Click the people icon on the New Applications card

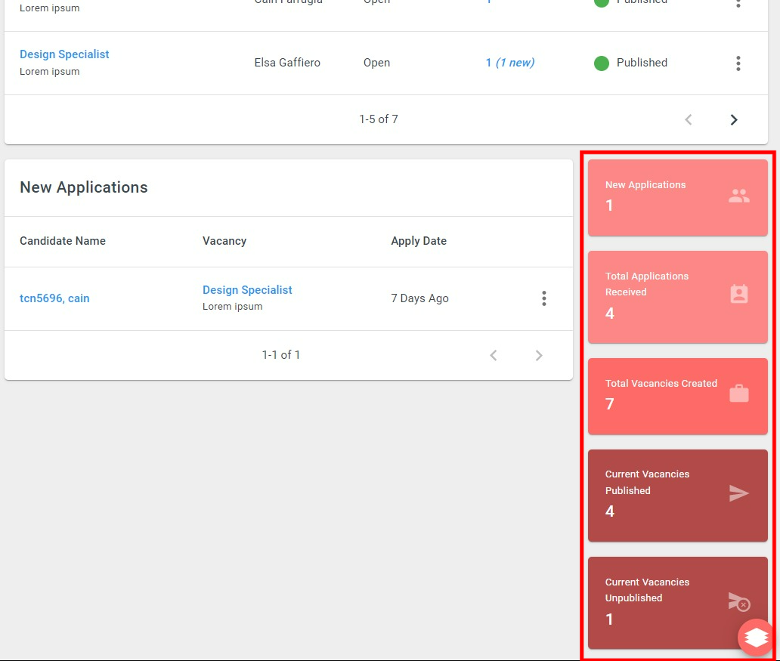pyautogui.click(x=738, y=196)
